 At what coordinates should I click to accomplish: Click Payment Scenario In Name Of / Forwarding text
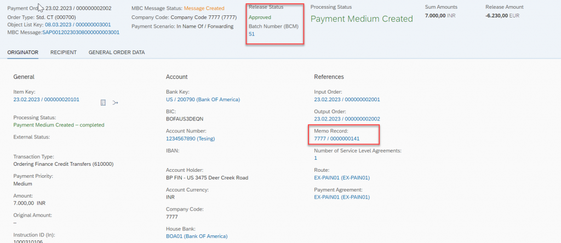205,26
